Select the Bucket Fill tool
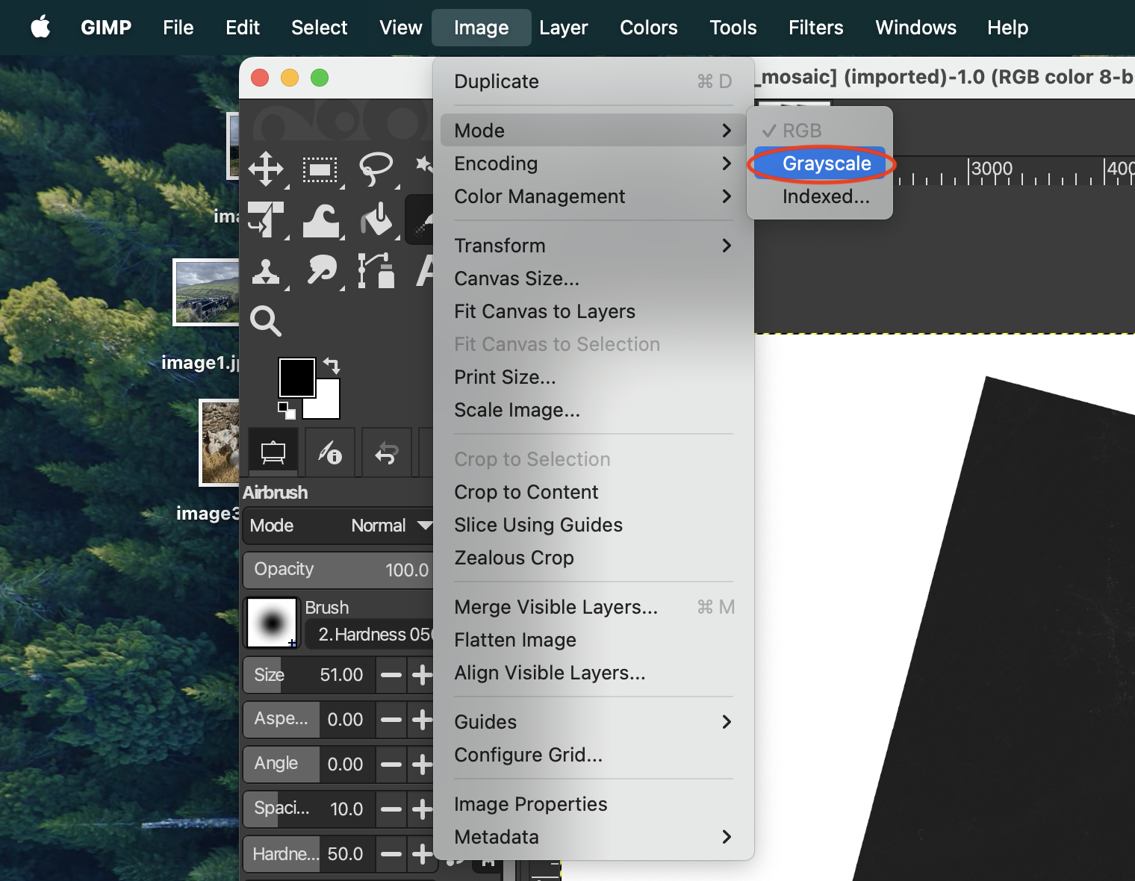Image resolution: width=1135 pixels, height=881 pixels. click(x=377, y=220)
